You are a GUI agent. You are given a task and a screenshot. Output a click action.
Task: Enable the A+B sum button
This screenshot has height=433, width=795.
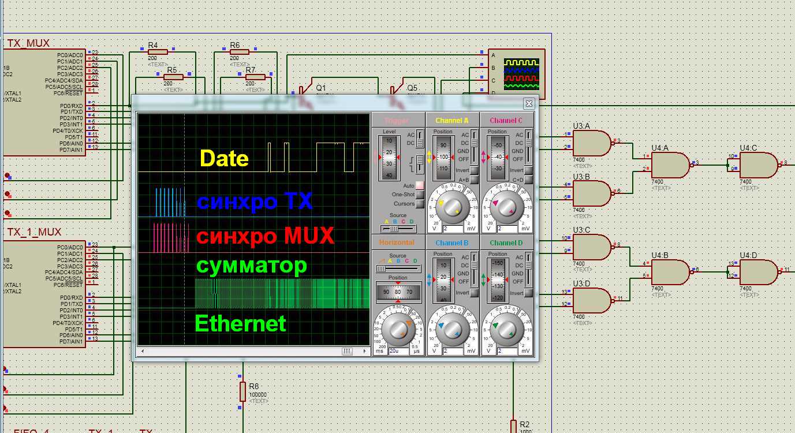click(x=474, y=180)
